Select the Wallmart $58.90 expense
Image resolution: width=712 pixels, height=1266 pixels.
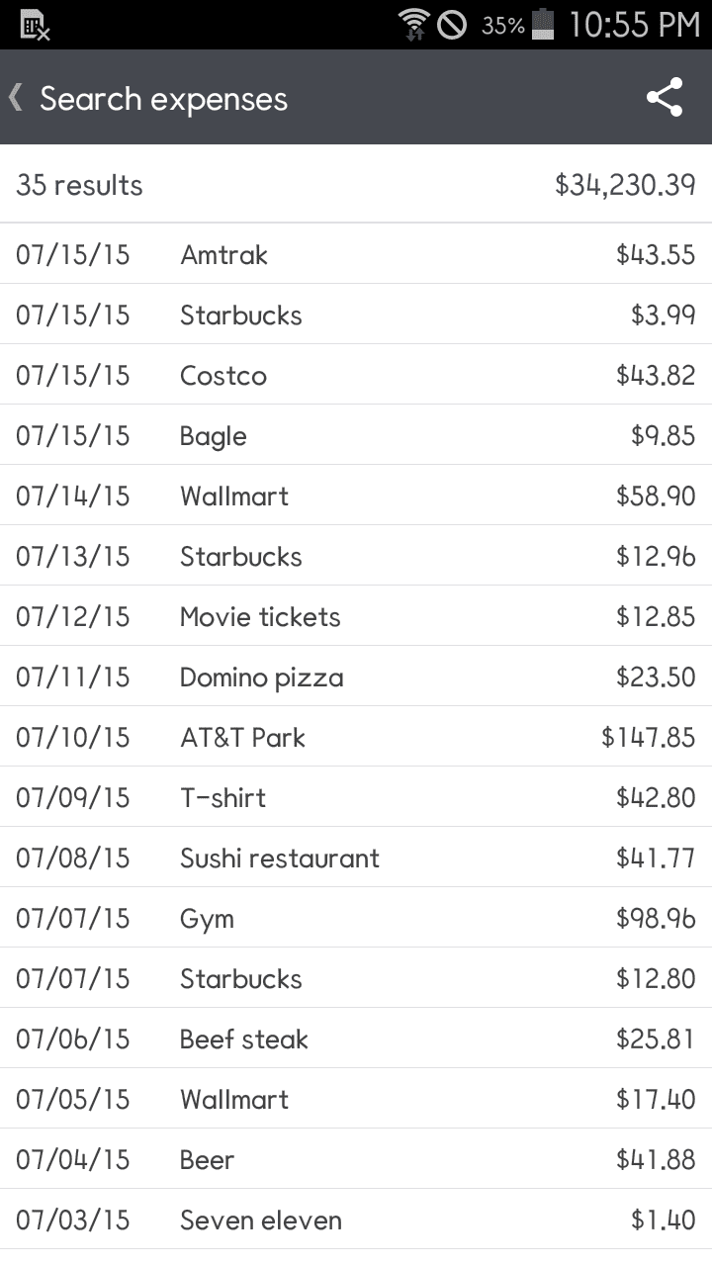pos(356,496)
